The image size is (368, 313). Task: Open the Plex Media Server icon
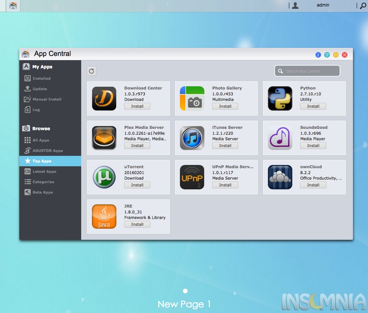[104, 138]
